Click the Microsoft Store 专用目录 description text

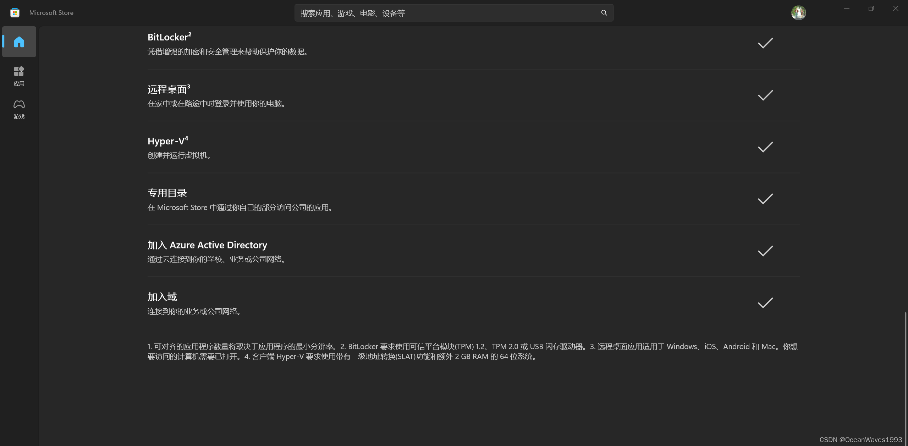(240, 208)
